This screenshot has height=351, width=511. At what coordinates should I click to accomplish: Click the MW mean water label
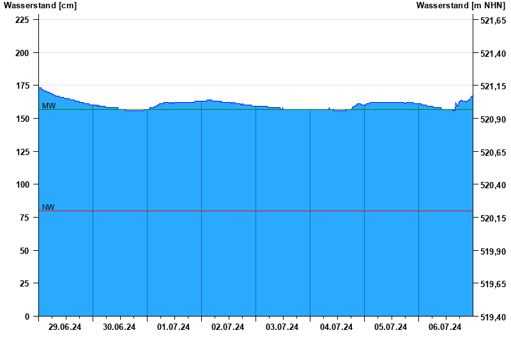(x=49, y=106)
